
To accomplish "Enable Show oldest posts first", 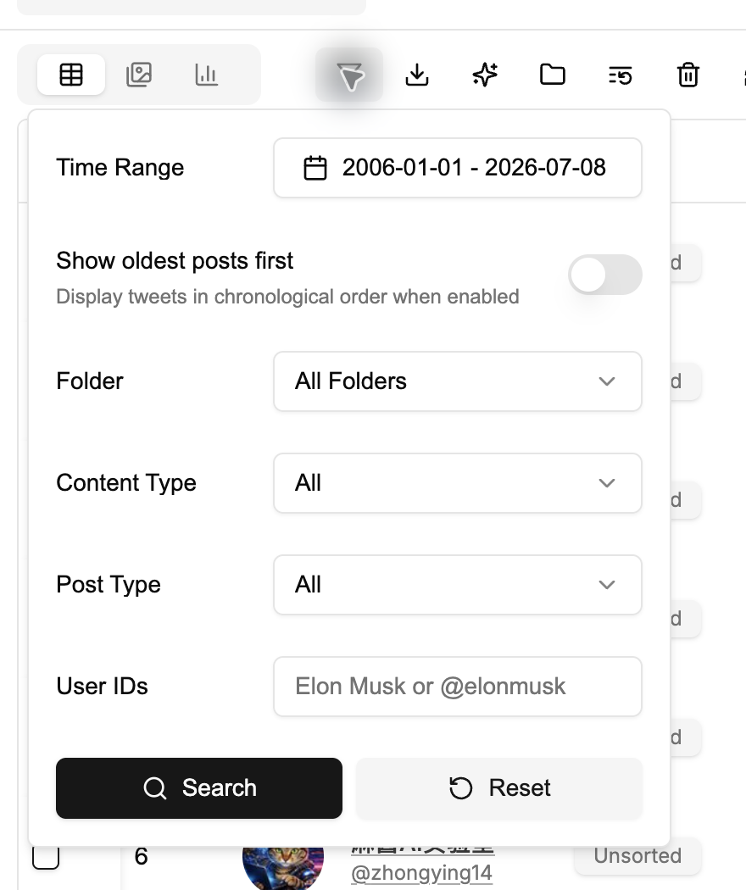I will click(x=605, y=275).
